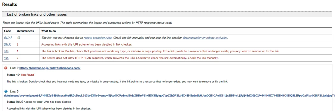Click the 'What to do' column header
335x111 pixels.
(49, 31)
